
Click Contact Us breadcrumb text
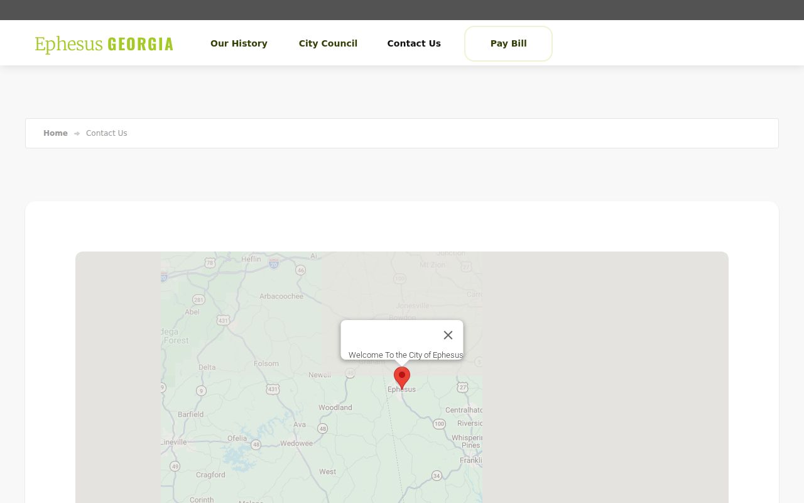click(106, 133)
